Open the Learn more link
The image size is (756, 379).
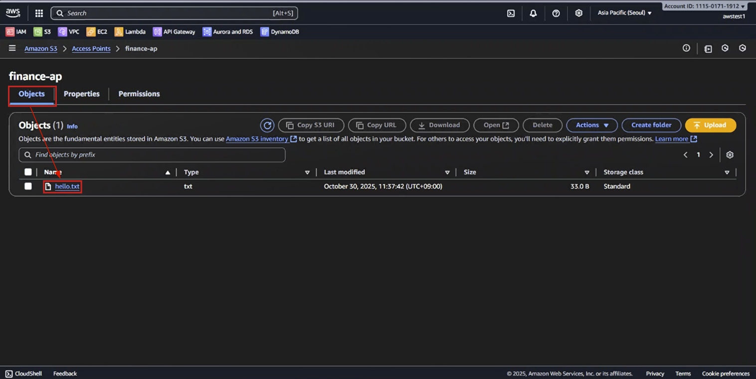click(x=676, y=139)
